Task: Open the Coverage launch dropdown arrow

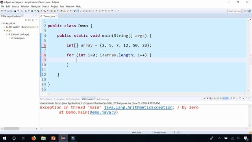Action: tap(41, 11)
